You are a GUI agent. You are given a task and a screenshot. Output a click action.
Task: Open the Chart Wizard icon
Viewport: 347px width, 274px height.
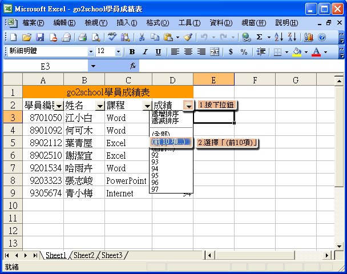(309, 37)
